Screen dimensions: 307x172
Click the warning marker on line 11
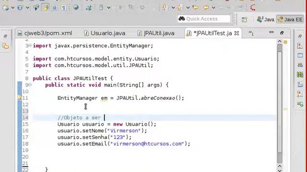tap(20, 98)
